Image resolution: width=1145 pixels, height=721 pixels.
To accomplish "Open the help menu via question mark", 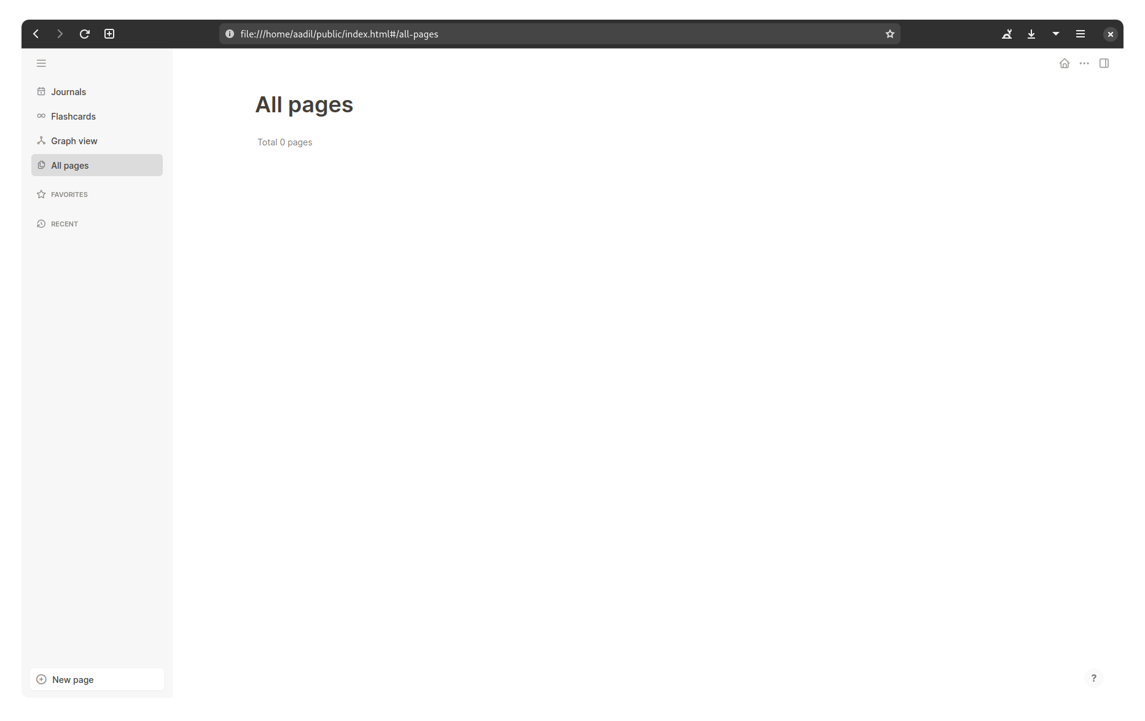I will coord(1093,678).
